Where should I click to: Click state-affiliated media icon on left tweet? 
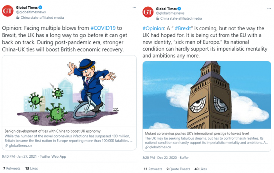18,18
